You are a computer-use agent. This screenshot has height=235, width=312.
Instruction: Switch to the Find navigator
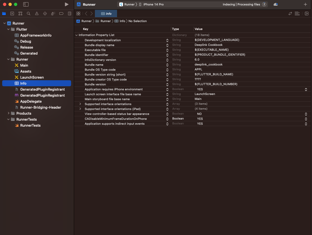28,13
